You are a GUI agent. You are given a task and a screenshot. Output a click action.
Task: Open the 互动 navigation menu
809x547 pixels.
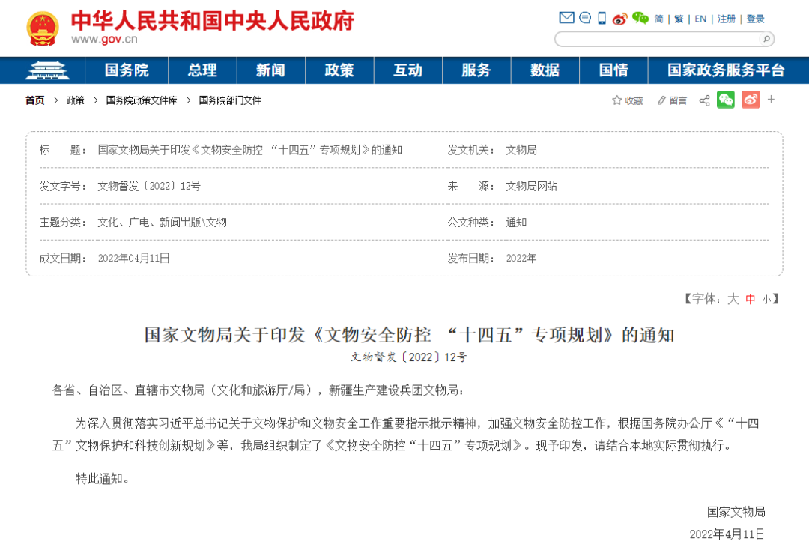click(x=408, y=70)
